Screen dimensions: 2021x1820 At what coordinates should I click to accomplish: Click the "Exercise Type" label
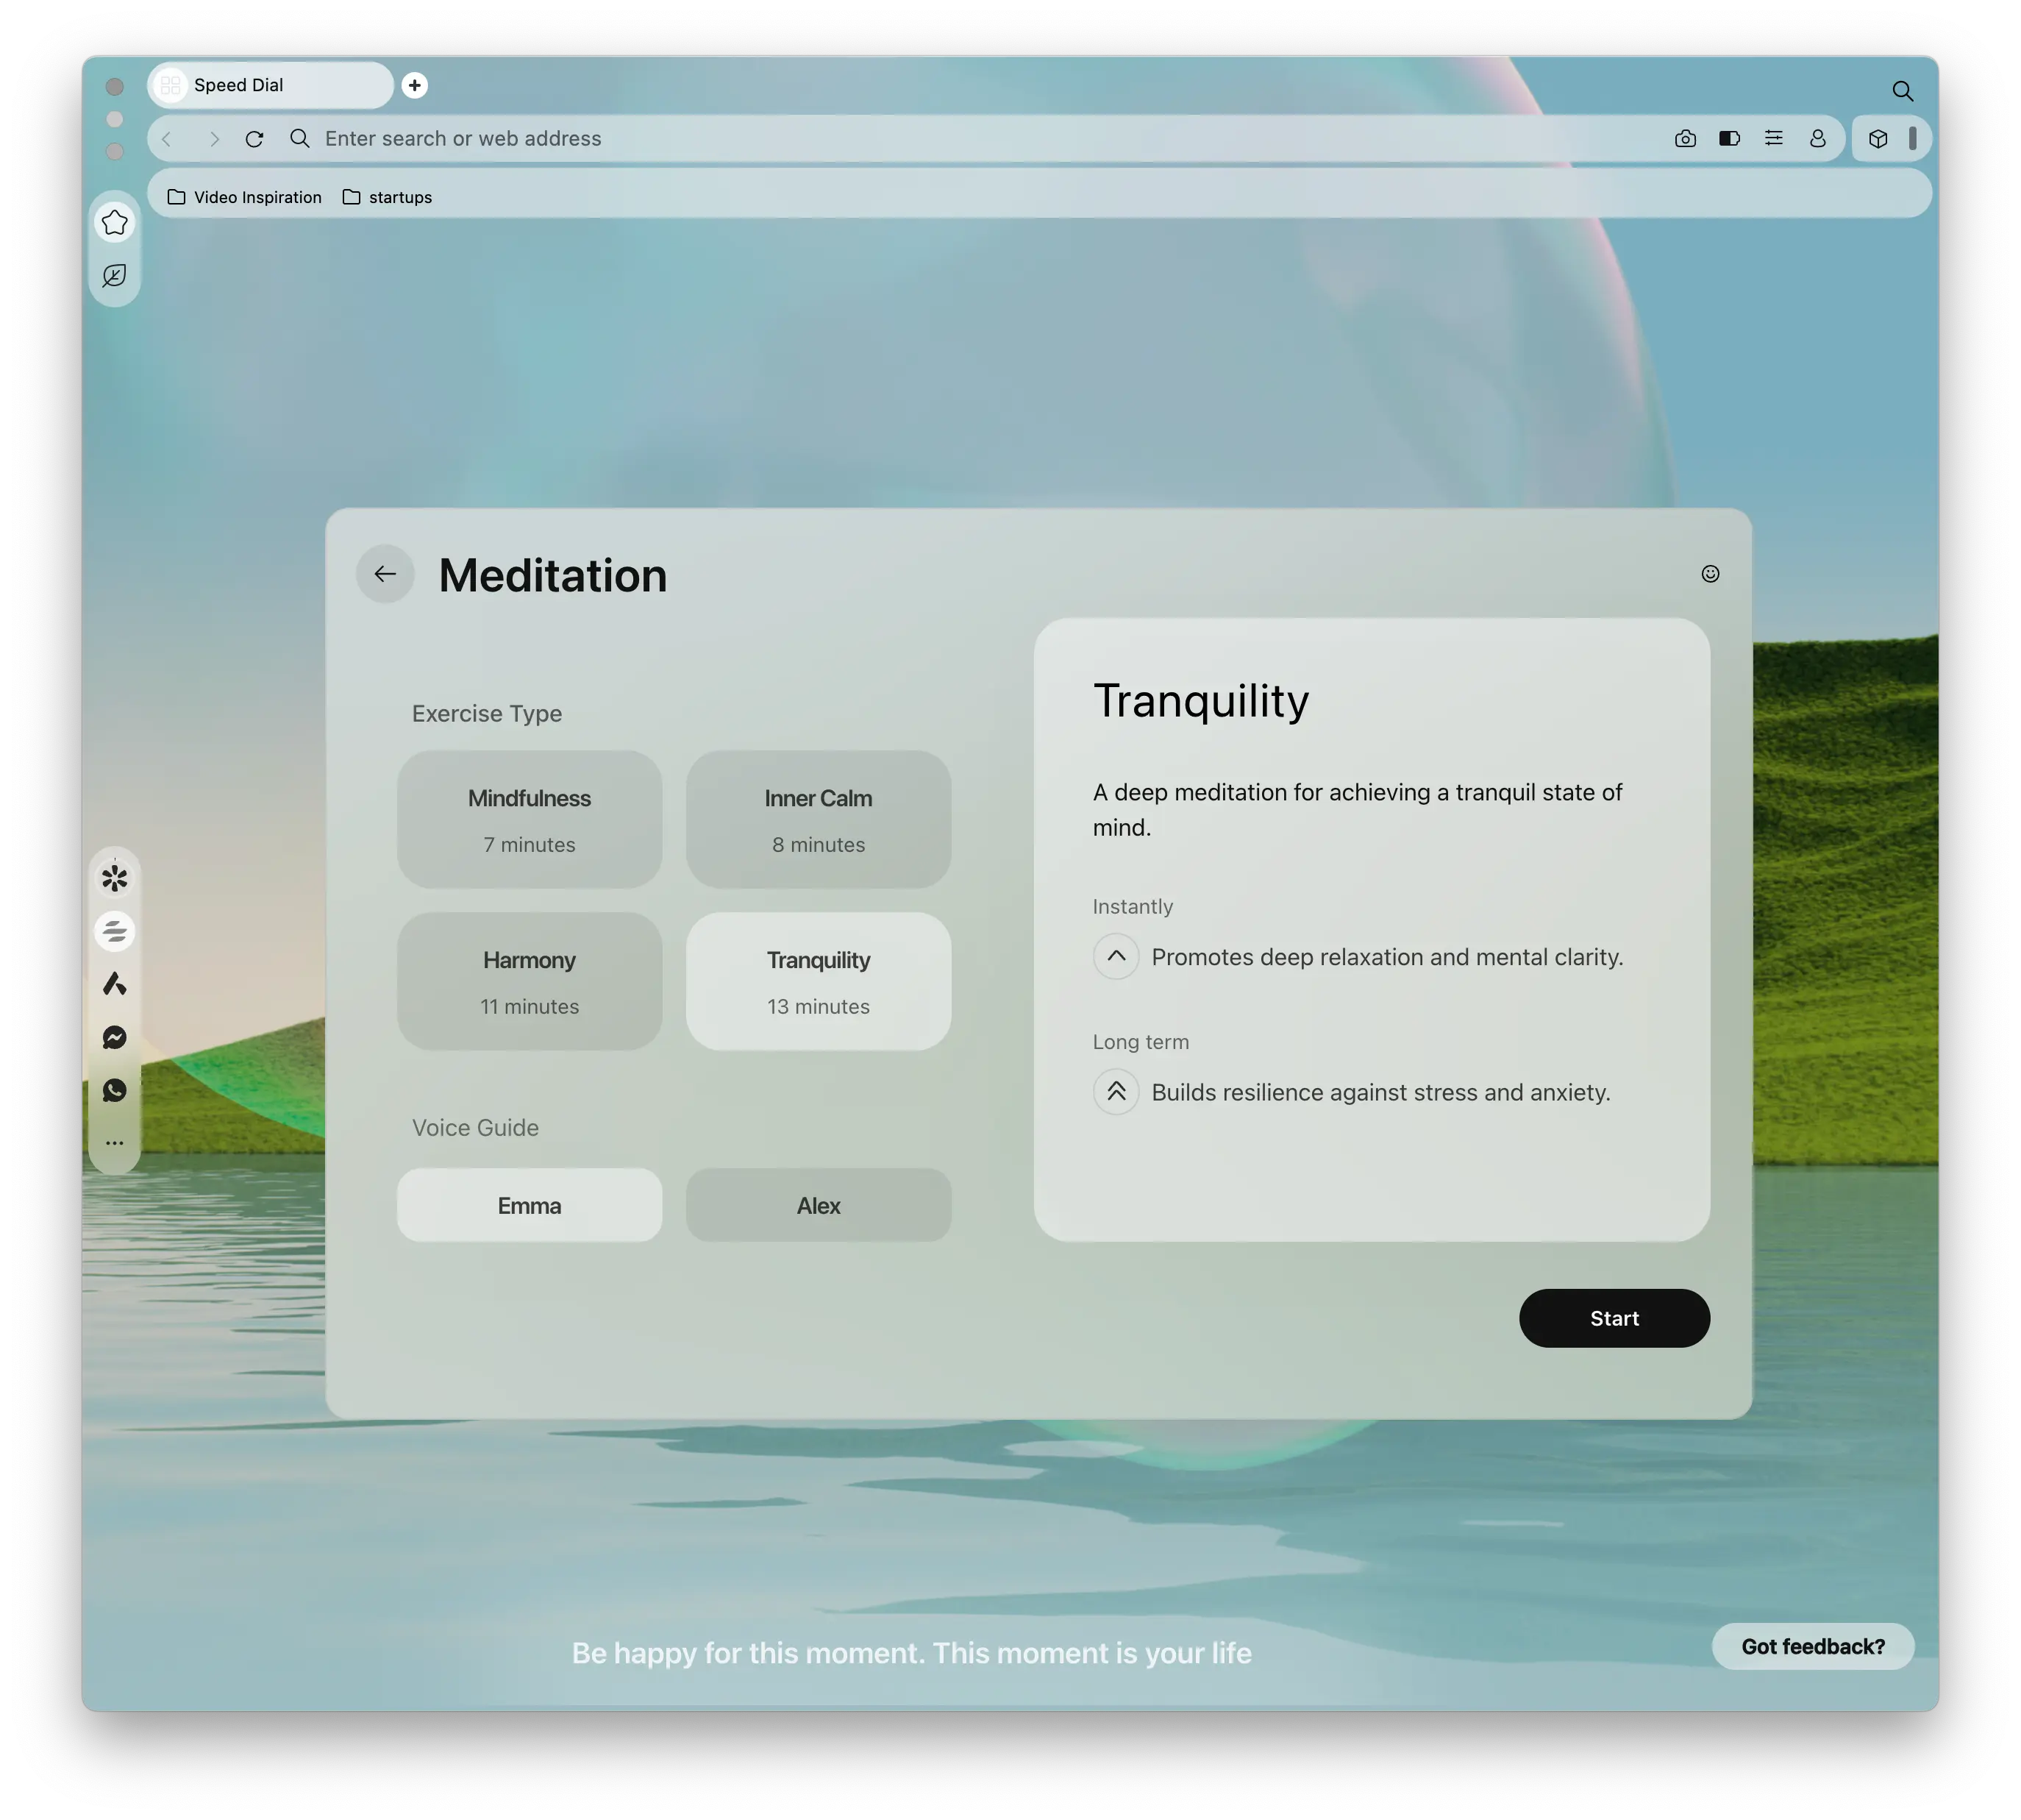(x=487, y=714)
